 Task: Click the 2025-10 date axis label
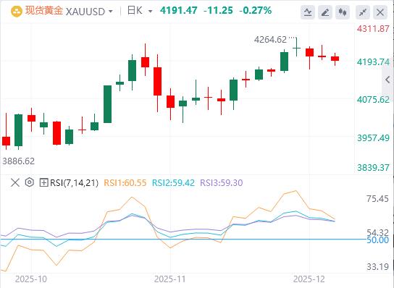click(x=31, y=279)
